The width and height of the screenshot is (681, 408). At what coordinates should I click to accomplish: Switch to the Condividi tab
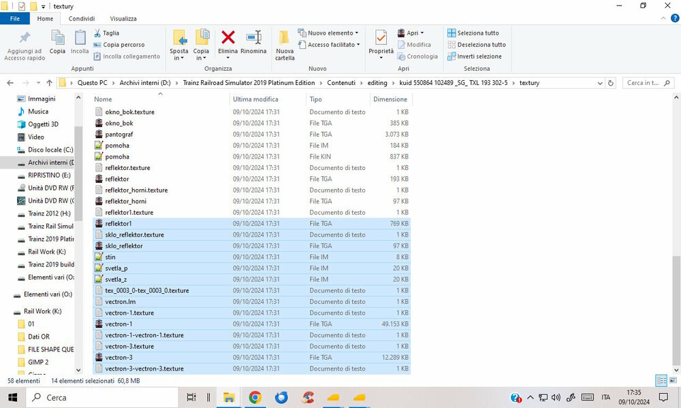pos(82,18)
